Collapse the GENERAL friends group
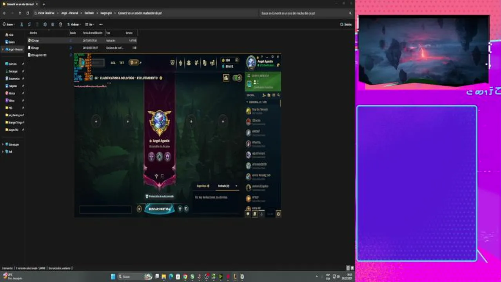This screenshot has height=282, width=501. coord(247,102)
